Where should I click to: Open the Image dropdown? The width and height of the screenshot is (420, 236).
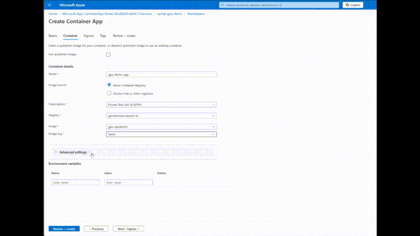tap(161, 126)
